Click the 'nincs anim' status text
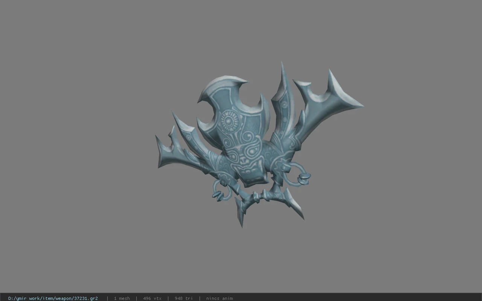This screenshot has width=482, height=301. click(x=220, y=298)
